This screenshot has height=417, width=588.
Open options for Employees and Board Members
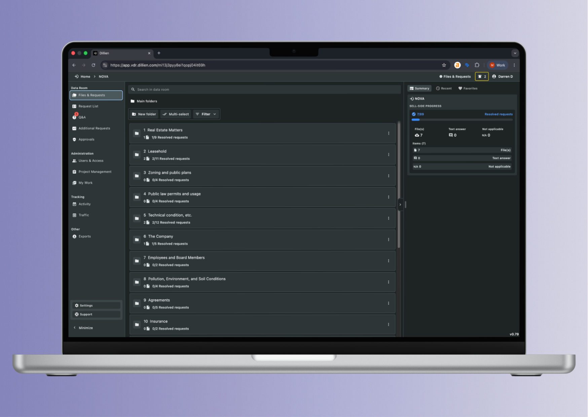coord(389,261)
